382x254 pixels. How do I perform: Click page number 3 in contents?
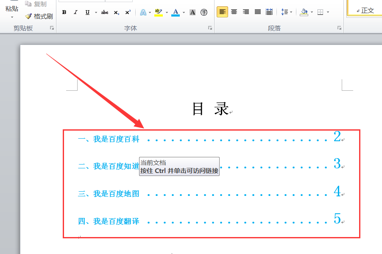pyautogui.click(x=337, y=163)
